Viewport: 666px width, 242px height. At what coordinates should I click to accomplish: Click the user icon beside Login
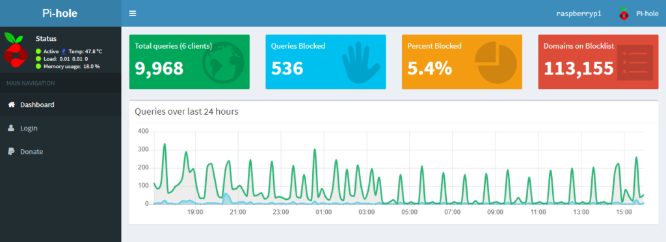click(11, 128)
